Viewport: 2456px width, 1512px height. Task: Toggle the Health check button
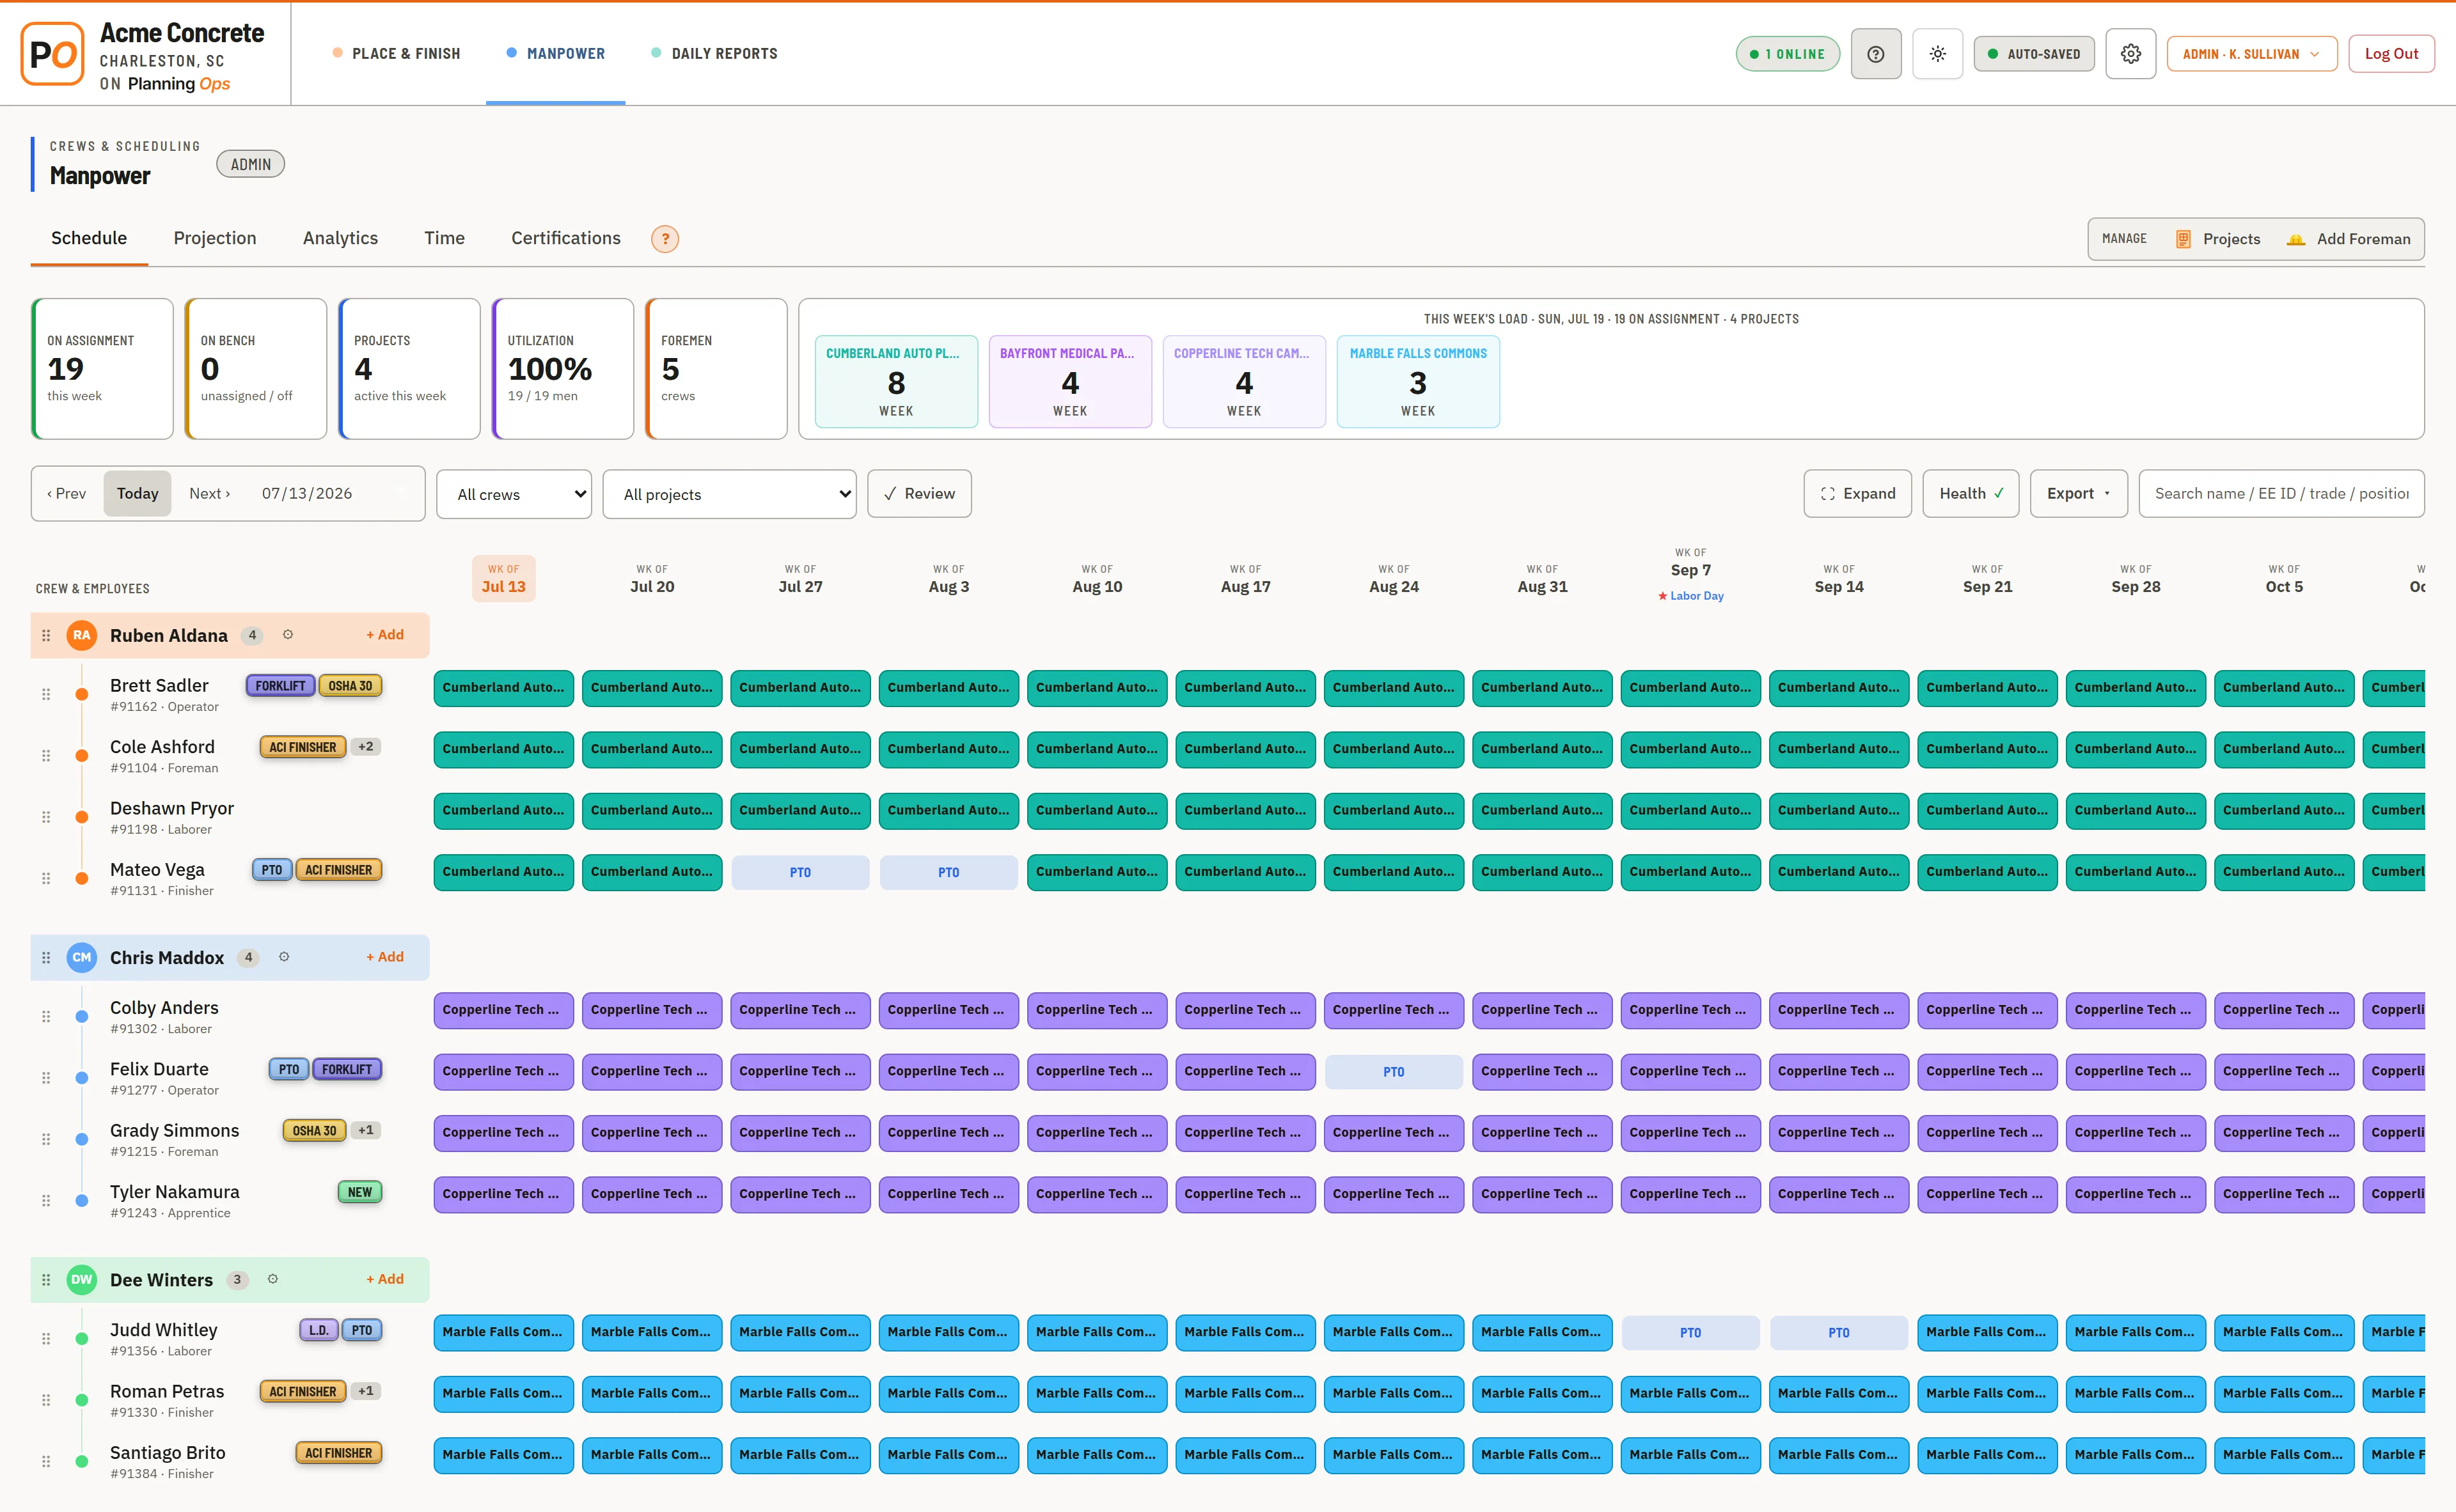click(x=1971, y=494)
